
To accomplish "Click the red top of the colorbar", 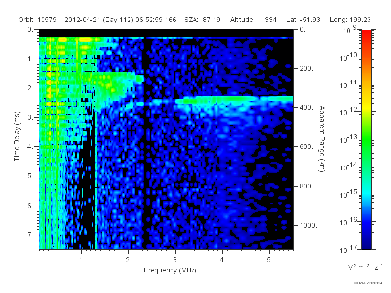I will [x=367, y=34].
